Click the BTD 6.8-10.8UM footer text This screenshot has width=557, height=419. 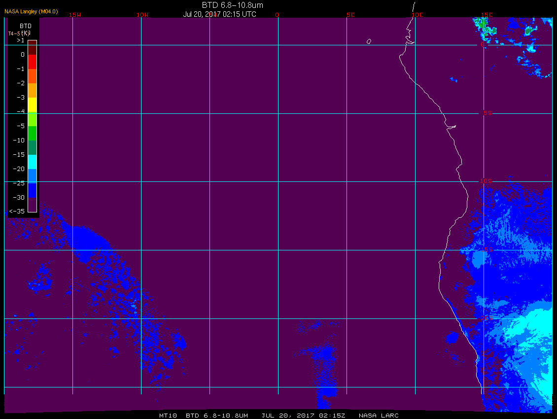click(217, 416)
